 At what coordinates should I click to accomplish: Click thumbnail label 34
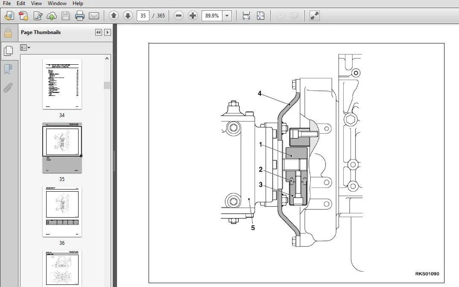(62, 115)
